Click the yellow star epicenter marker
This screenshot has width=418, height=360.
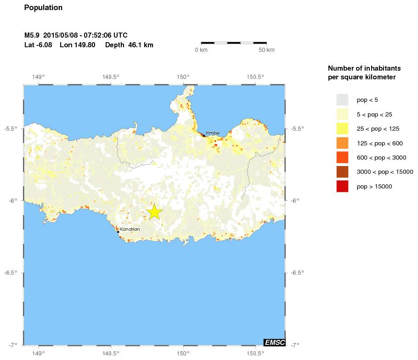pyautogui.click(x=154, y=211)
